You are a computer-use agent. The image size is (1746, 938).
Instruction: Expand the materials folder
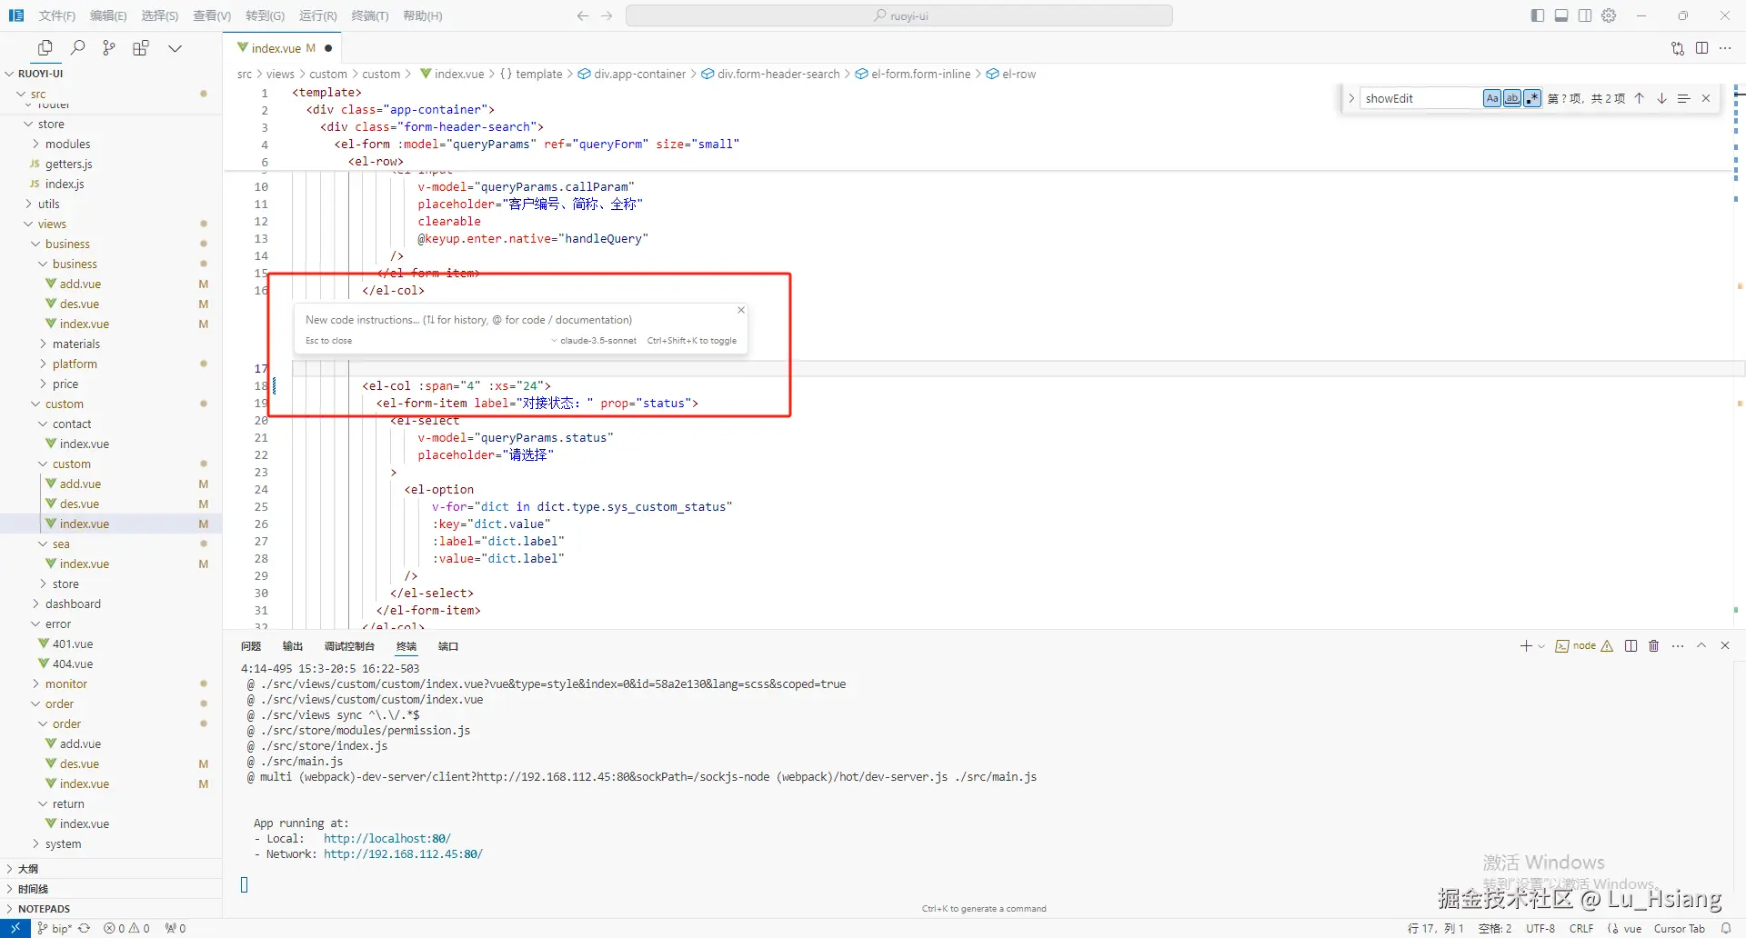click(x=76, y=344)
